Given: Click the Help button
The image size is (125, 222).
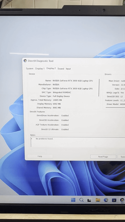Looking at the screenshot, I should [40, 156].
